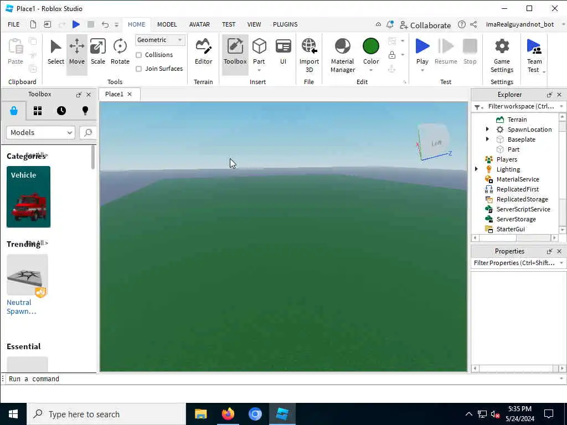Viewport: 567px width, 425px height.
Task: Enable the Join Surfaces checkbox
Action: click(138, 69)
